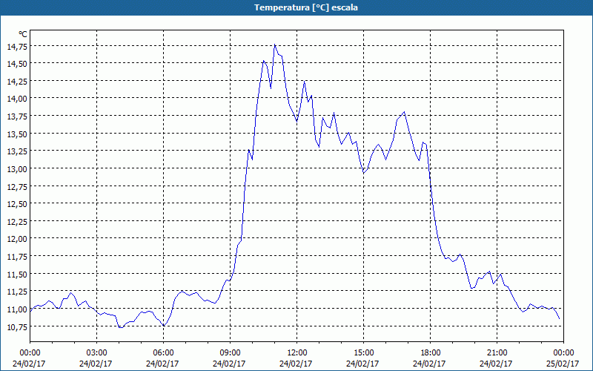The width and height of the screenshot is (593, 371).
Task: Click the 13,25 y-axis label
Action: click(x=17, y=151)
